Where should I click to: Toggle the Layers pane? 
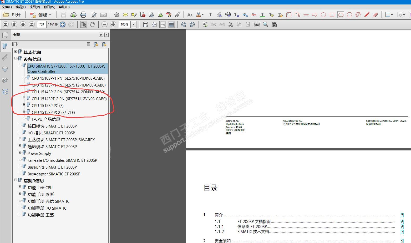click(x=5, y=69)
